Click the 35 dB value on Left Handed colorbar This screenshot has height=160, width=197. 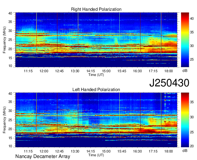pos(192,102)
